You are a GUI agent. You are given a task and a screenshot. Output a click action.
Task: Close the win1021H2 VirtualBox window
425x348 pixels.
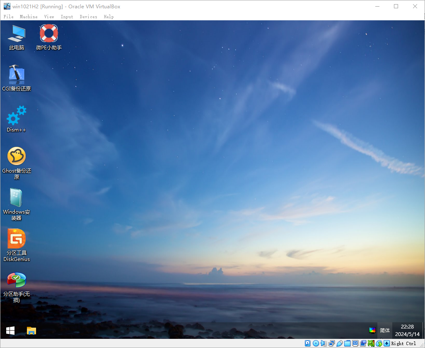tap(415, 6)
